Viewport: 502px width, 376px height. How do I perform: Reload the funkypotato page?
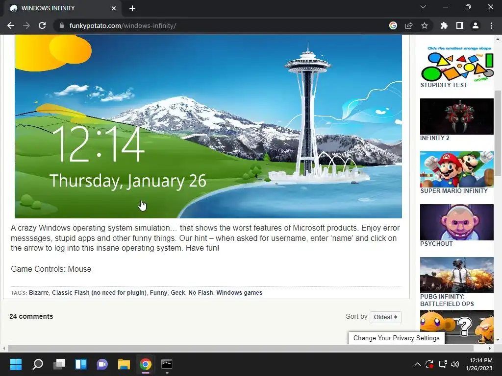click(x=42, y=25)
